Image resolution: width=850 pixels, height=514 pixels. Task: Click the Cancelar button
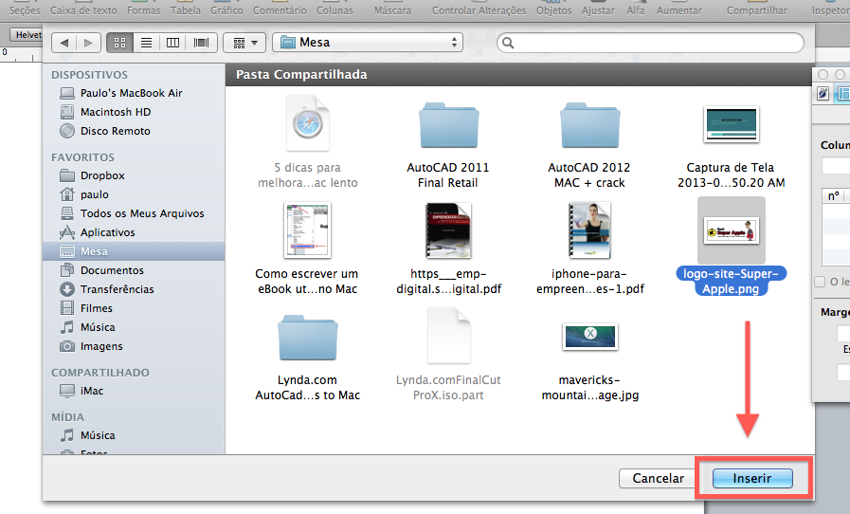[x=658, y=479]
